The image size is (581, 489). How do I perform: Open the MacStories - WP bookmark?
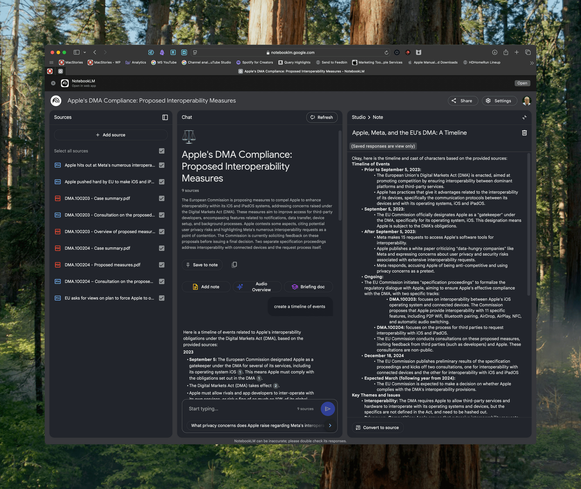(104, 62)
